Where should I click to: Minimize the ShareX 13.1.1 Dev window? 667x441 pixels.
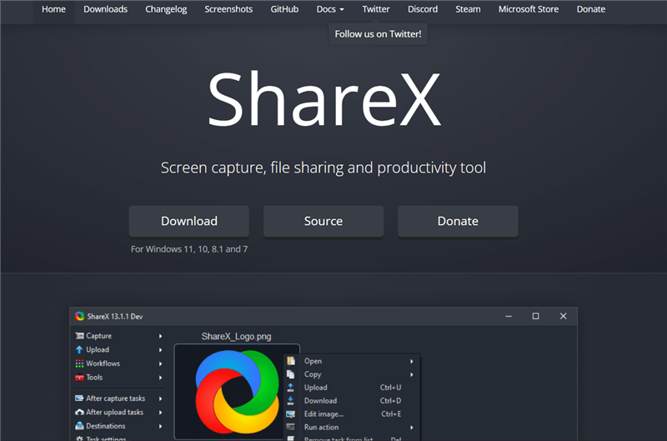(509, 317)
